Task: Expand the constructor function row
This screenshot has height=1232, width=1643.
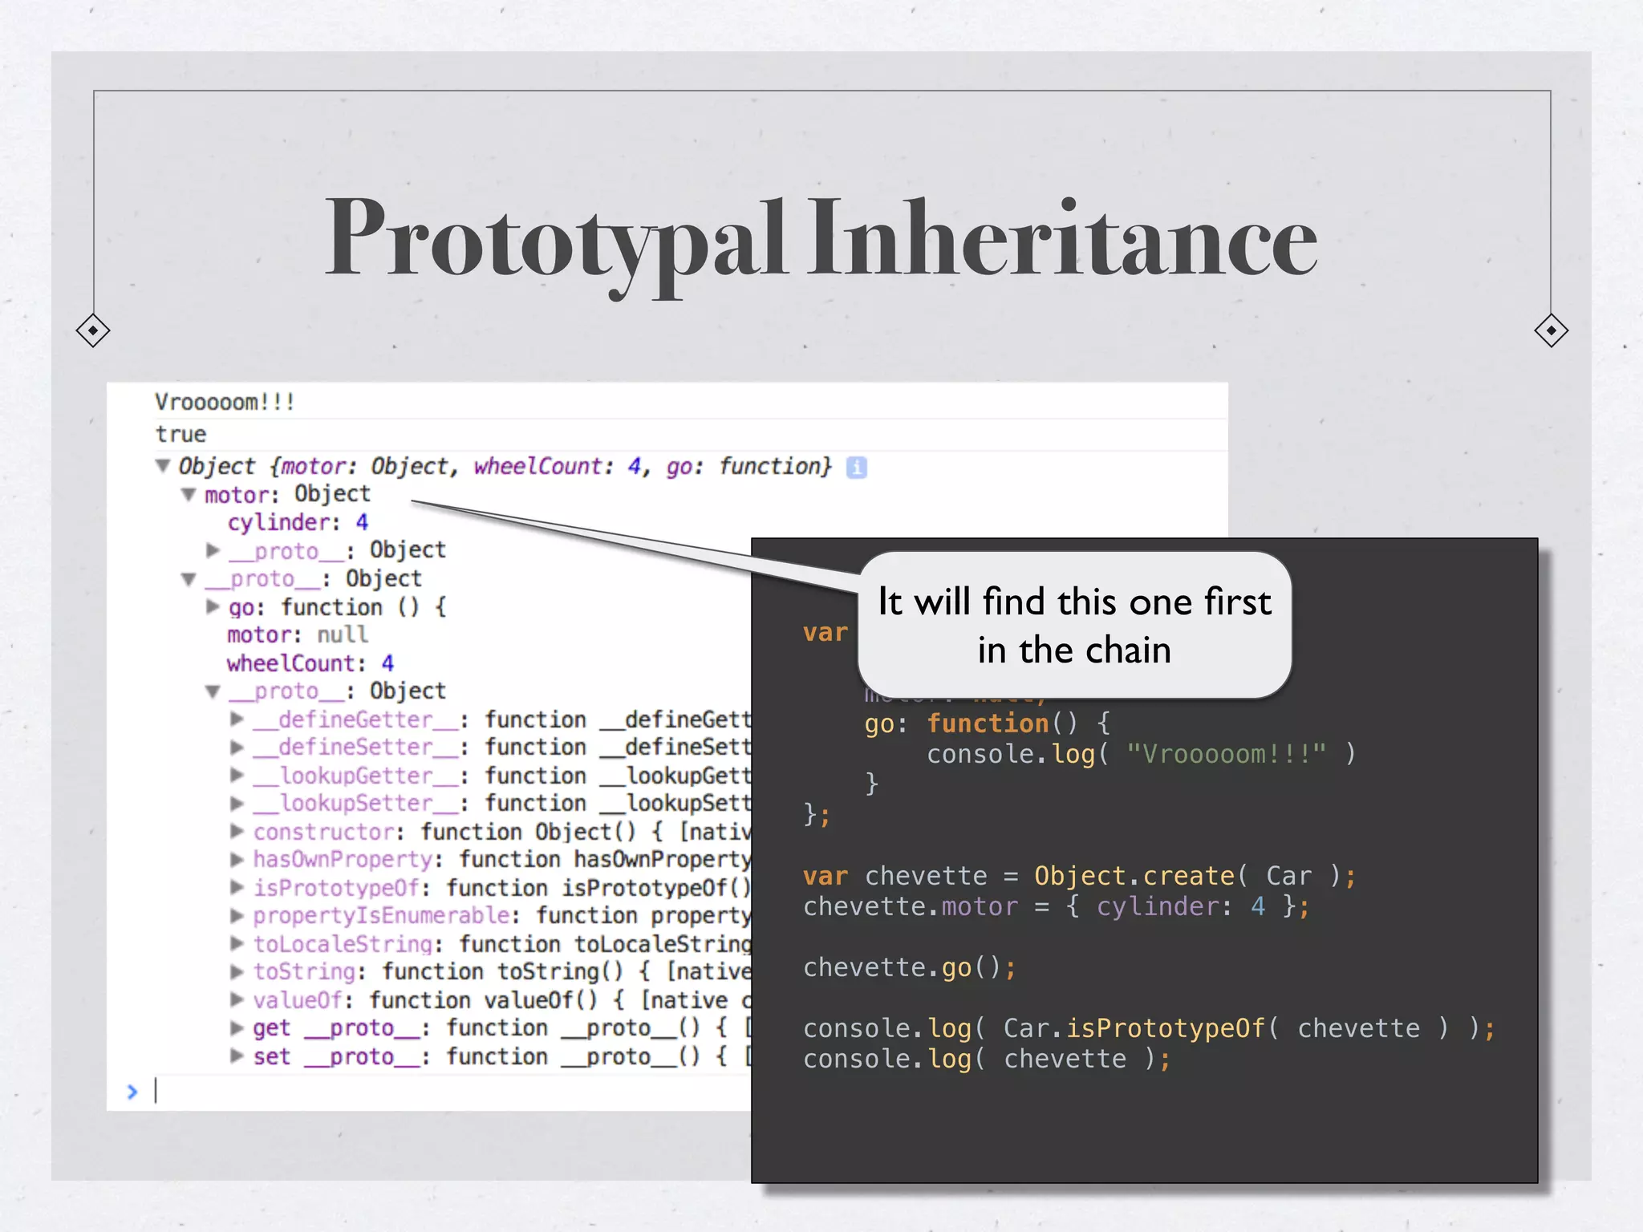Action: 237,831
